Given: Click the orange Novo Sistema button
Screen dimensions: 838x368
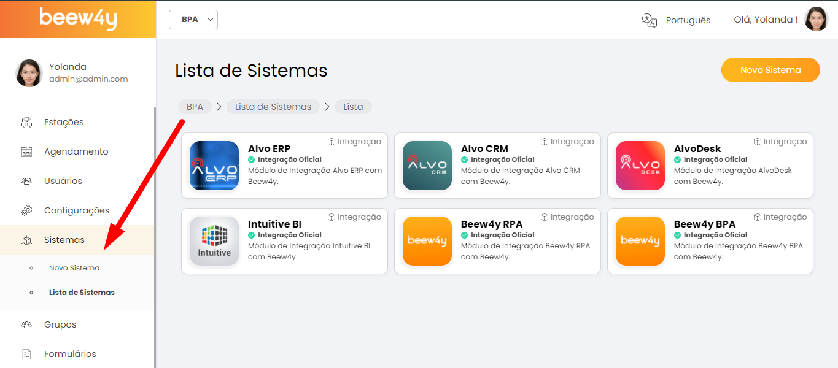Looking at the screenshot, I should [x=770, y=70].
